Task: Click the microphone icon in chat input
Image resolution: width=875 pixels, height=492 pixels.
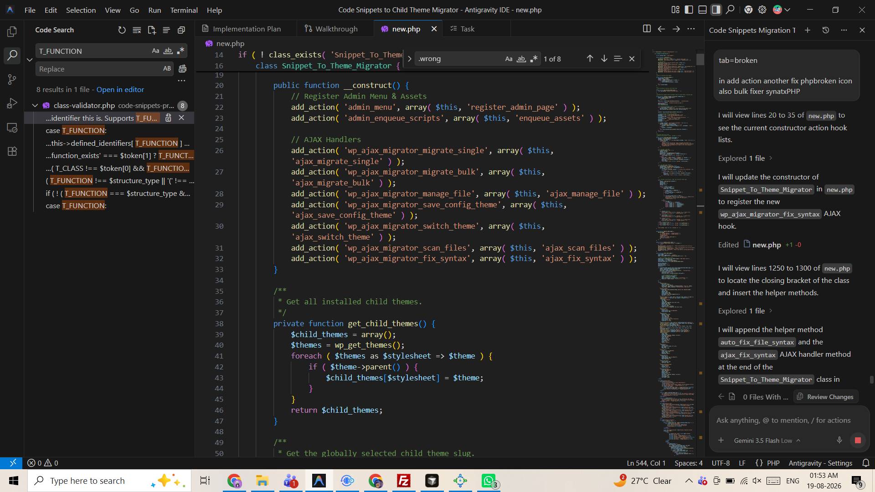Action: [839, 440]
